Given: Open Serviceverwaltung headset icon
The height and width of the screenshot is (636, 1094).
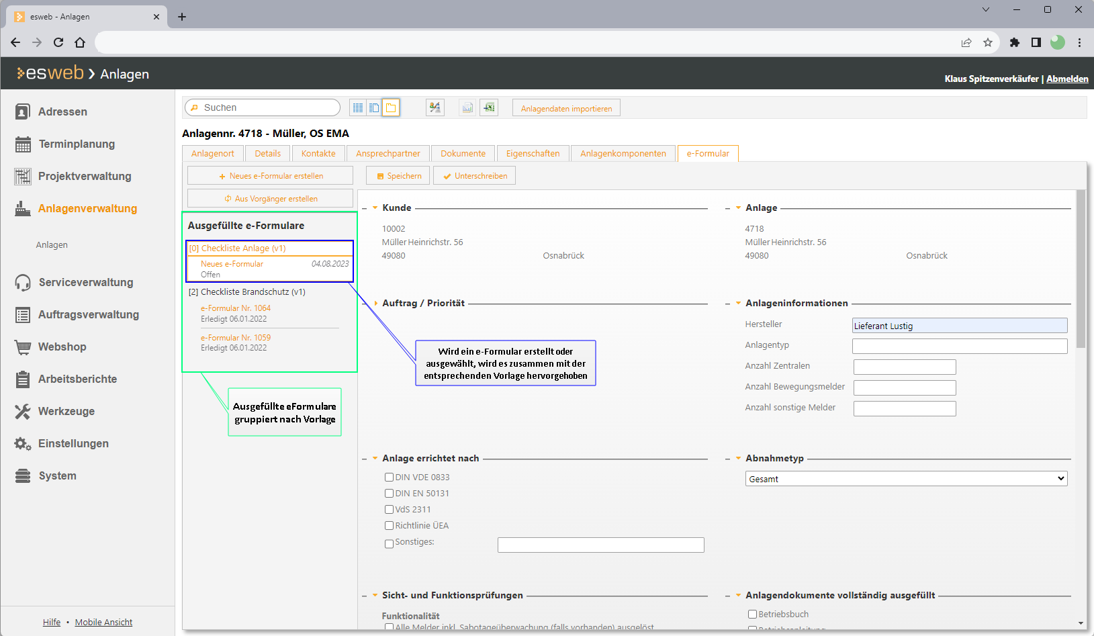Looking at the screenshot, I should pyautogui.click(x=23, y=282).
